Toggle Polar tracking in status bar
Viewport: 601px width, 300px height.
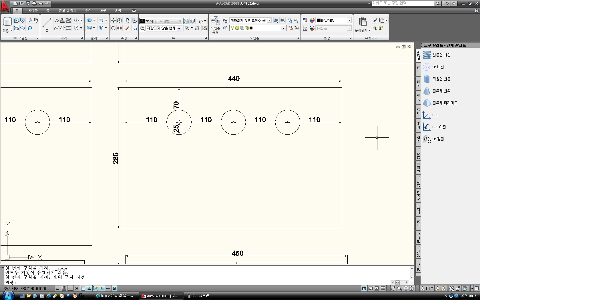[x=77, y=288]
